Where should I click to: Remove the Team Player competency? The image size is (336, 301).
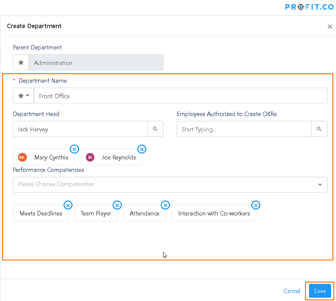pyautogui.click(x=117, y=205)
